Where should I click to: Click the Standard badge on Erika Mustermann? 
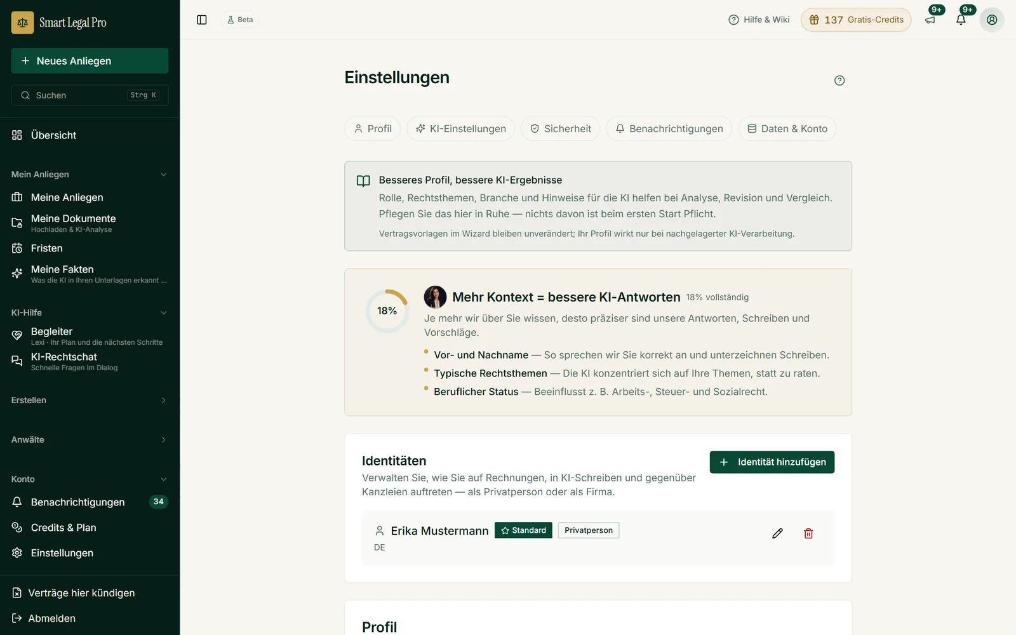click(x=523, y=530)
